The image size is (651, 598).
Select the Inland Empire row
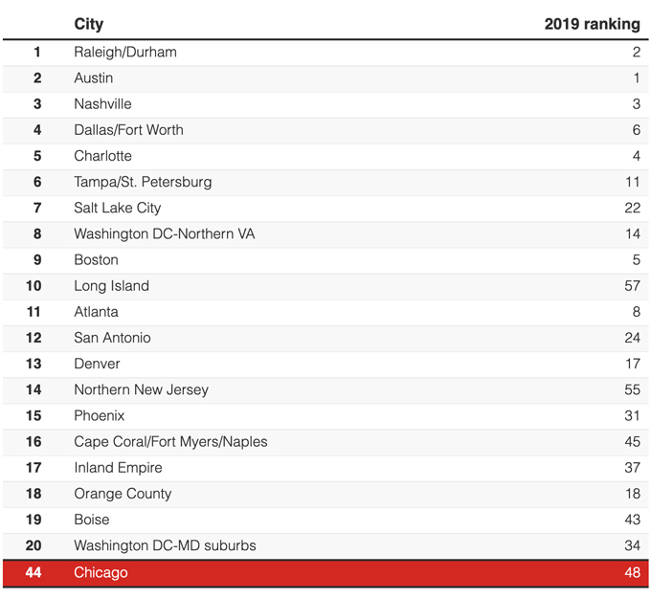pyautogui.click(x=118, y=468)
